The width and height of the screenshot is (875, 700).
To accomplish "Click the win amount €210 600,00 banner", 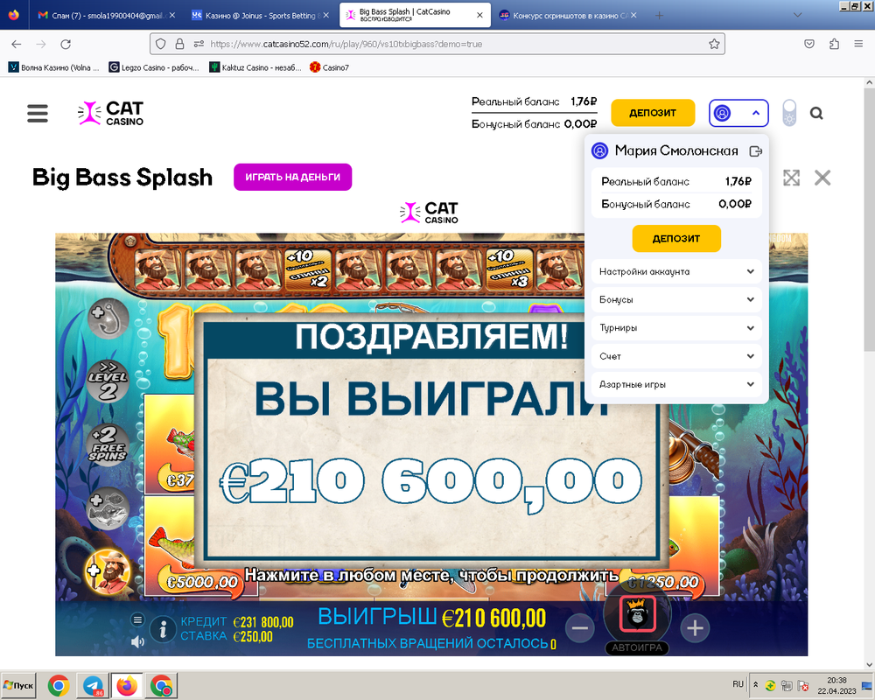I will pos(430,481).
